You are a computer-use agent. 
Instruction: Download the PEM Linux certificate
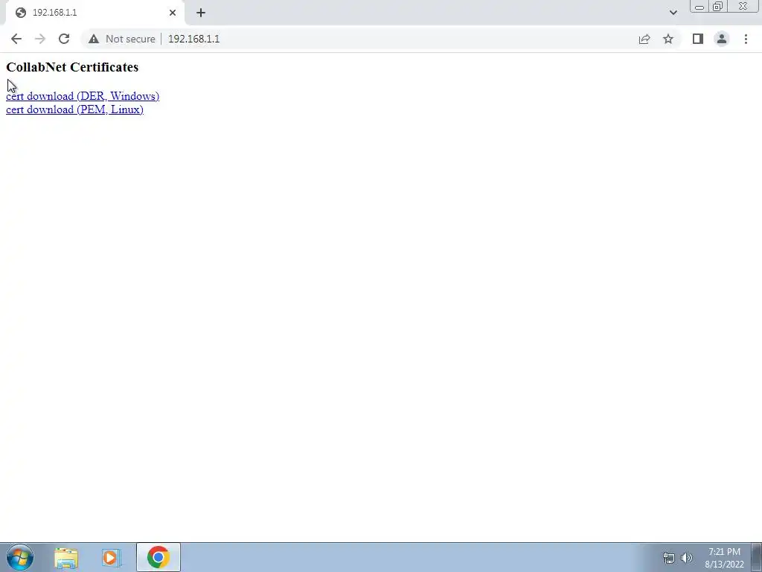point(74,109)
